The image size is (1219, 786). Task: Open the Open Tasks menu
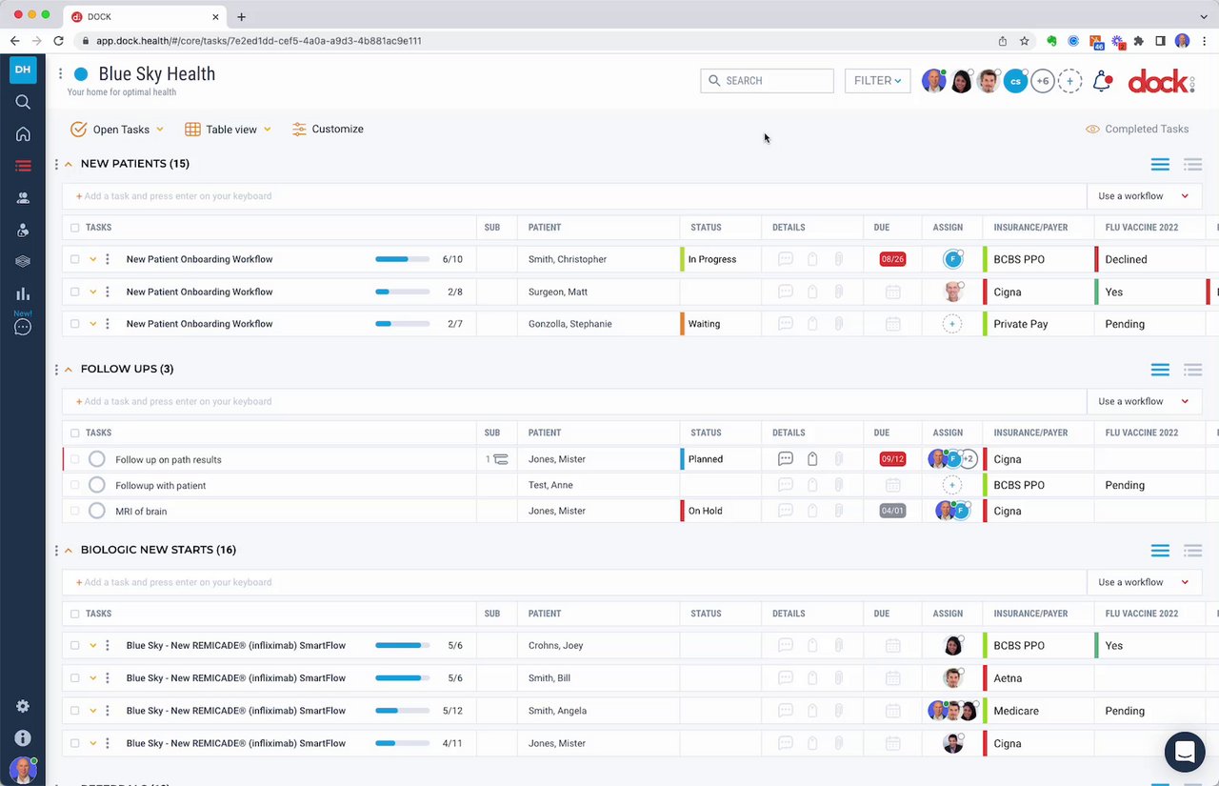[117, 129]
